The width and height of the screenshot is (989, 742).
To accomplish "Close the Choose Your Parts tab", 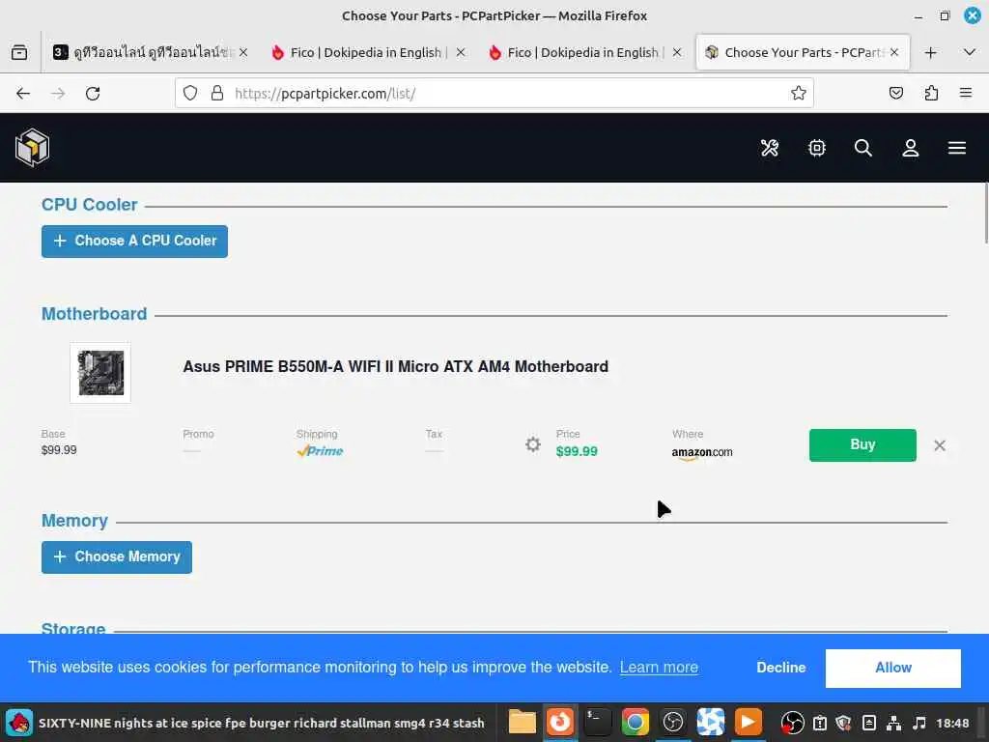I will 894,52.
